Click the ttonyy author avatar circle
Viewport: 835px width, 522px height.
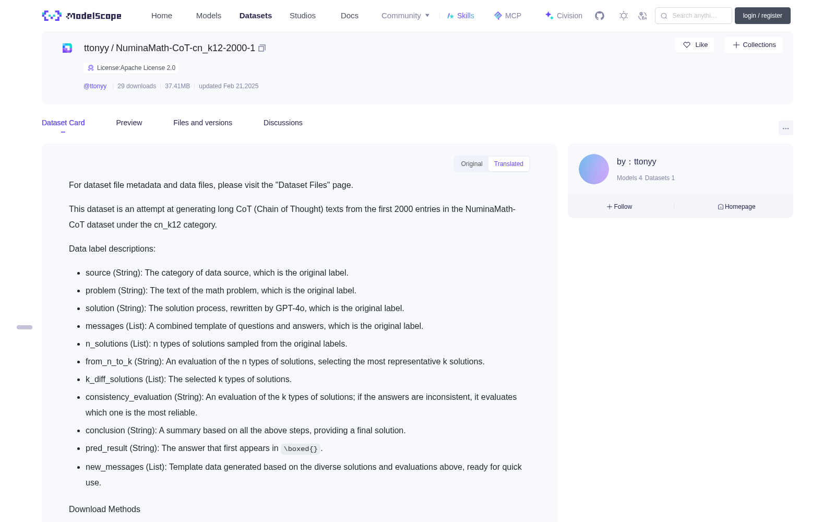point(594,169)
